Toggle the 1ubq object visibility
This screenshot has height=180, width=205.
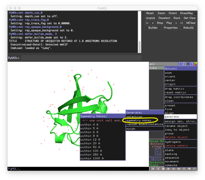click(156, 68)
